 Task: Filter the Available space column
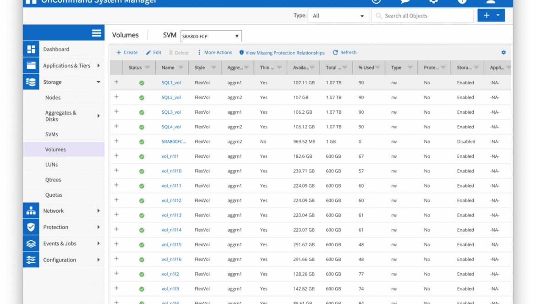[x=312, y=67]
